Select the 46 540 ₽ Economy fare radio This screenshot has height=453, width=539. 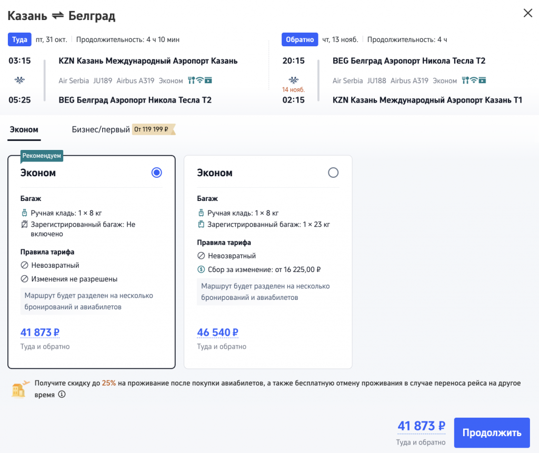(333, 173)
